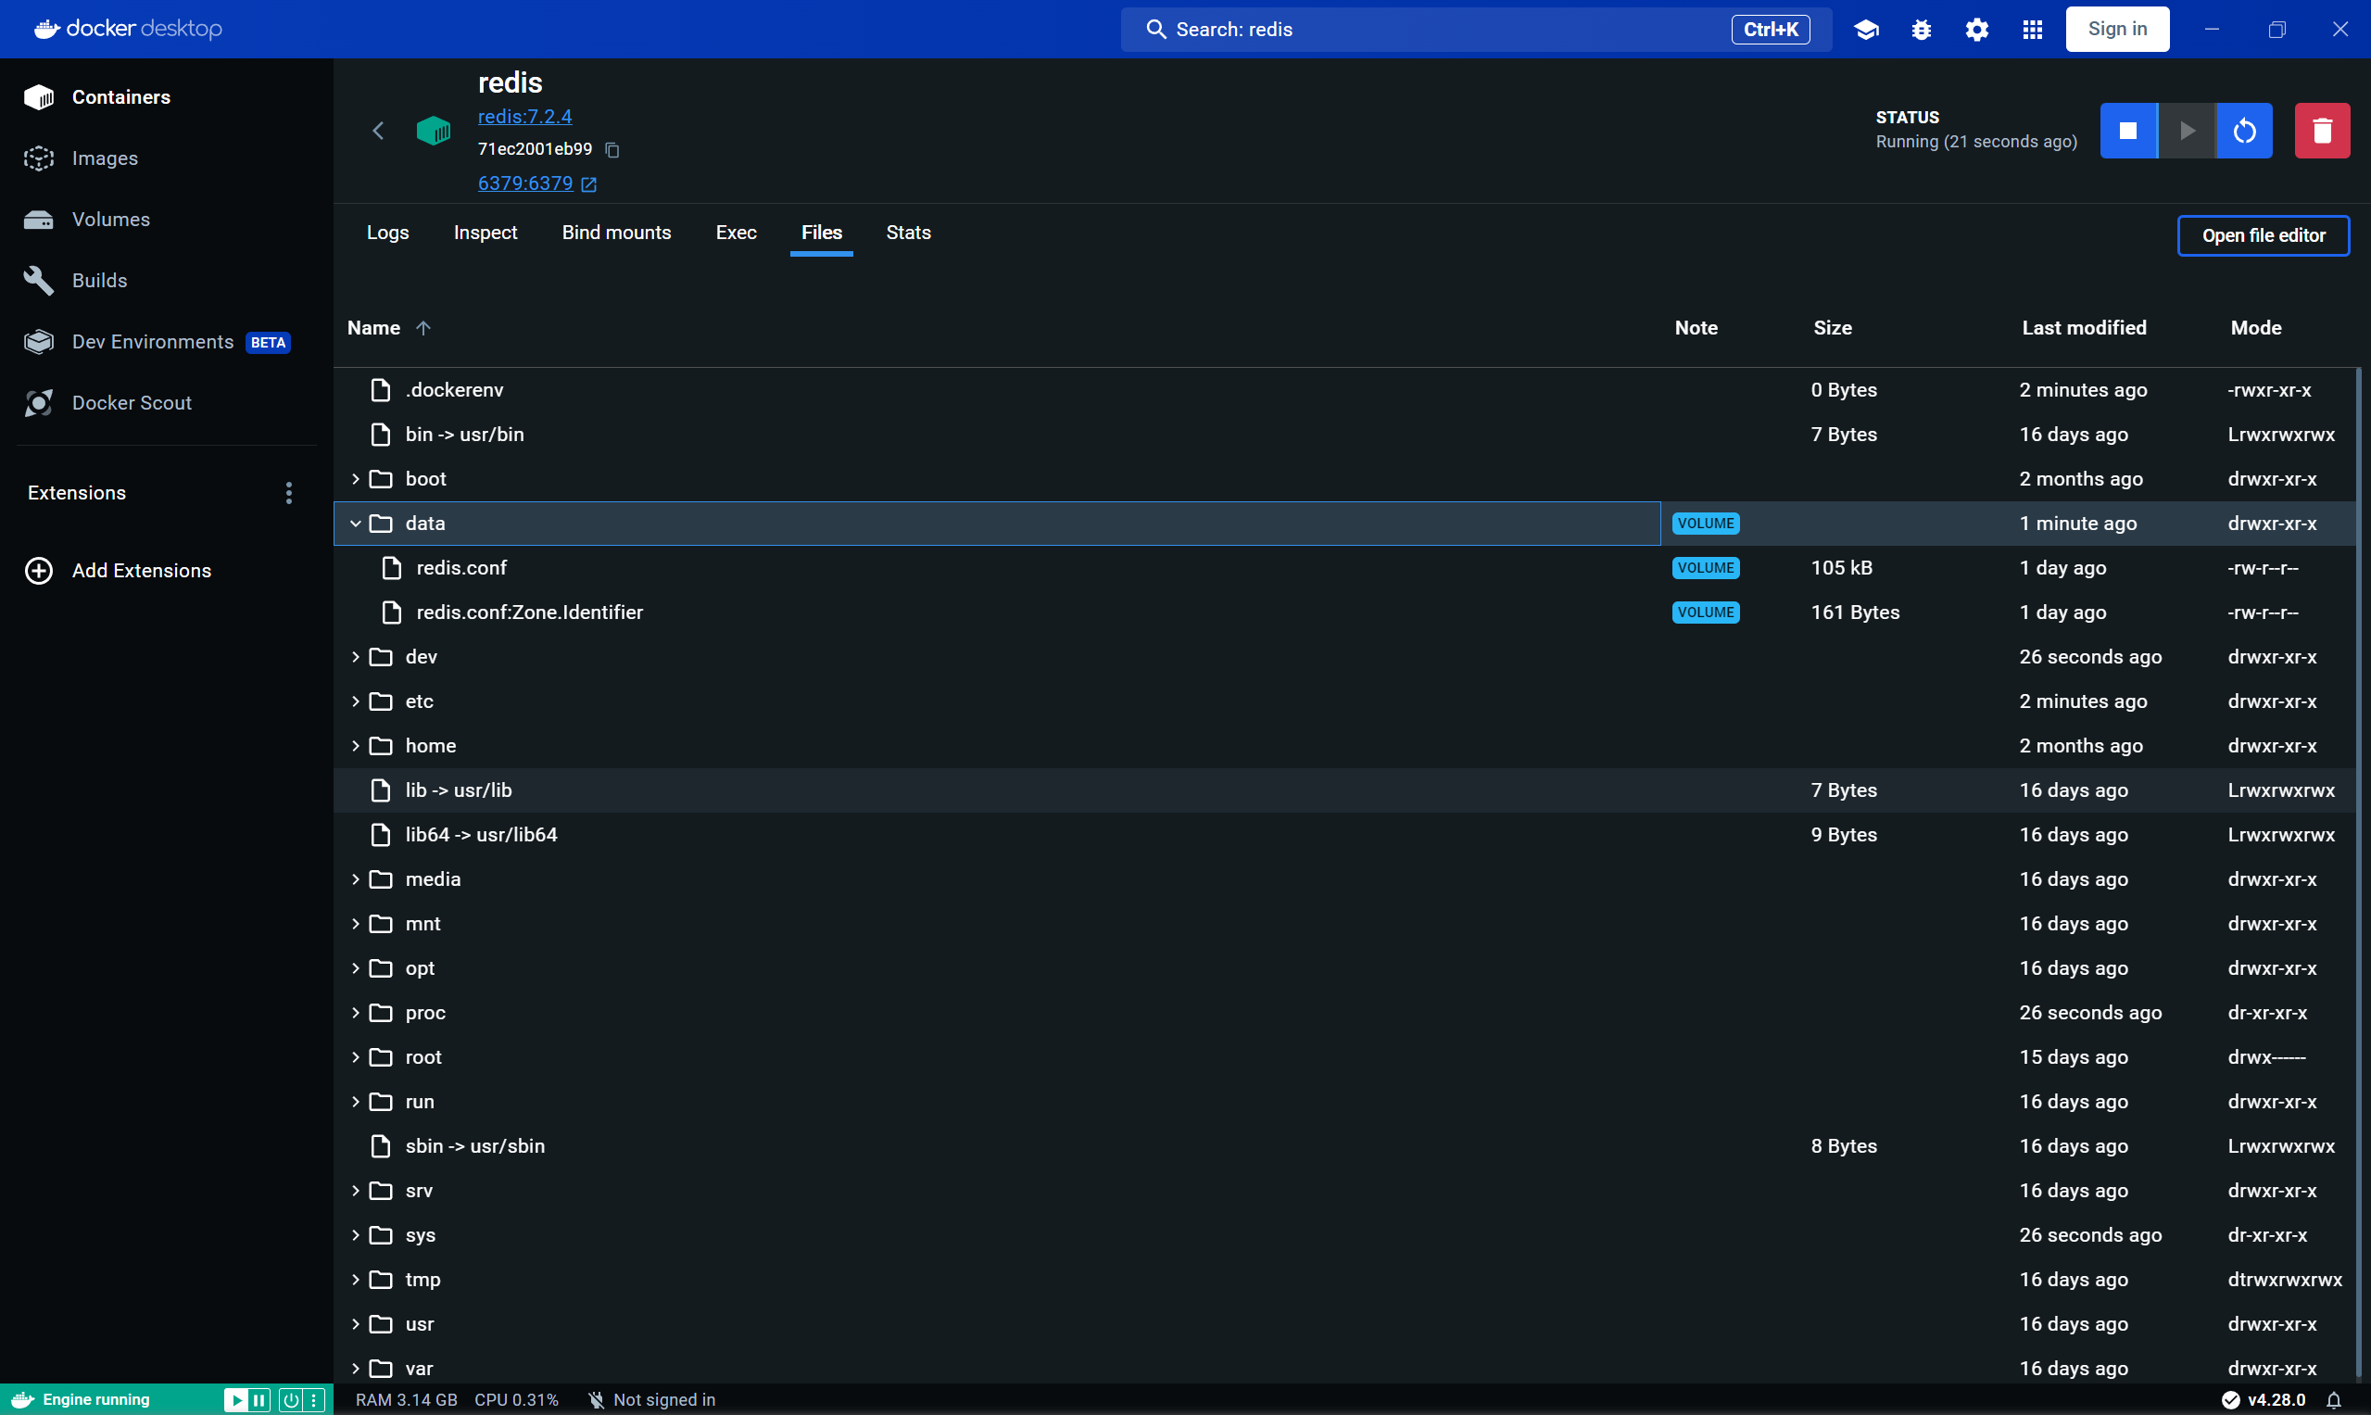Open the redis:7.2.4 image link
This screenshot has height=1415, width=2371.
(x=524, y=117)
